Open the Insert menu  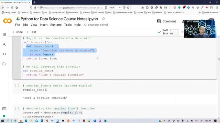tap(44, 25)
